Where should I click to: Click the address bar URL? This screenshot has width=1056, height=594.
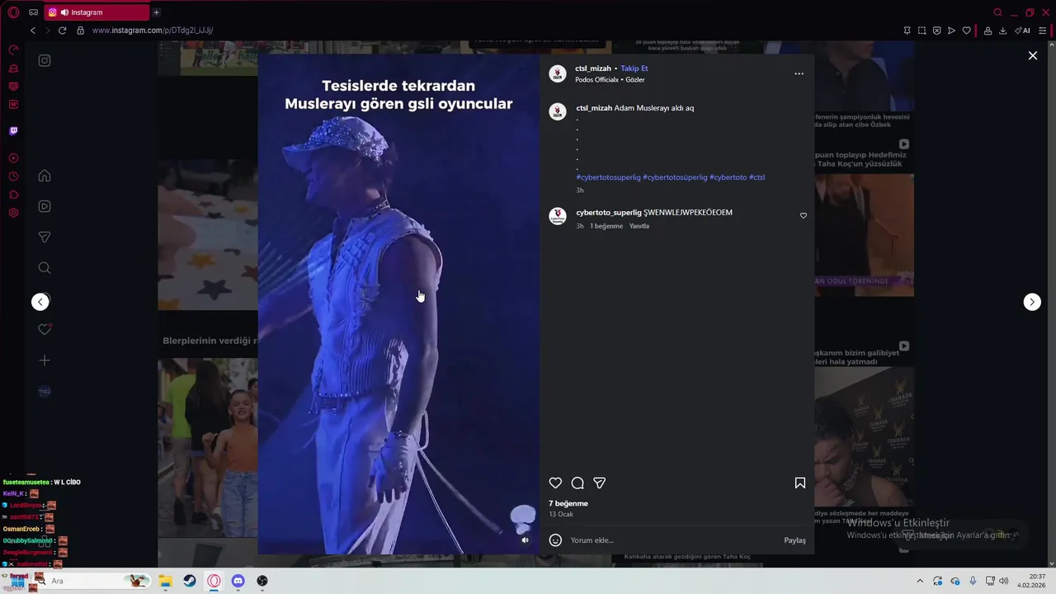[x=153, y=31]
